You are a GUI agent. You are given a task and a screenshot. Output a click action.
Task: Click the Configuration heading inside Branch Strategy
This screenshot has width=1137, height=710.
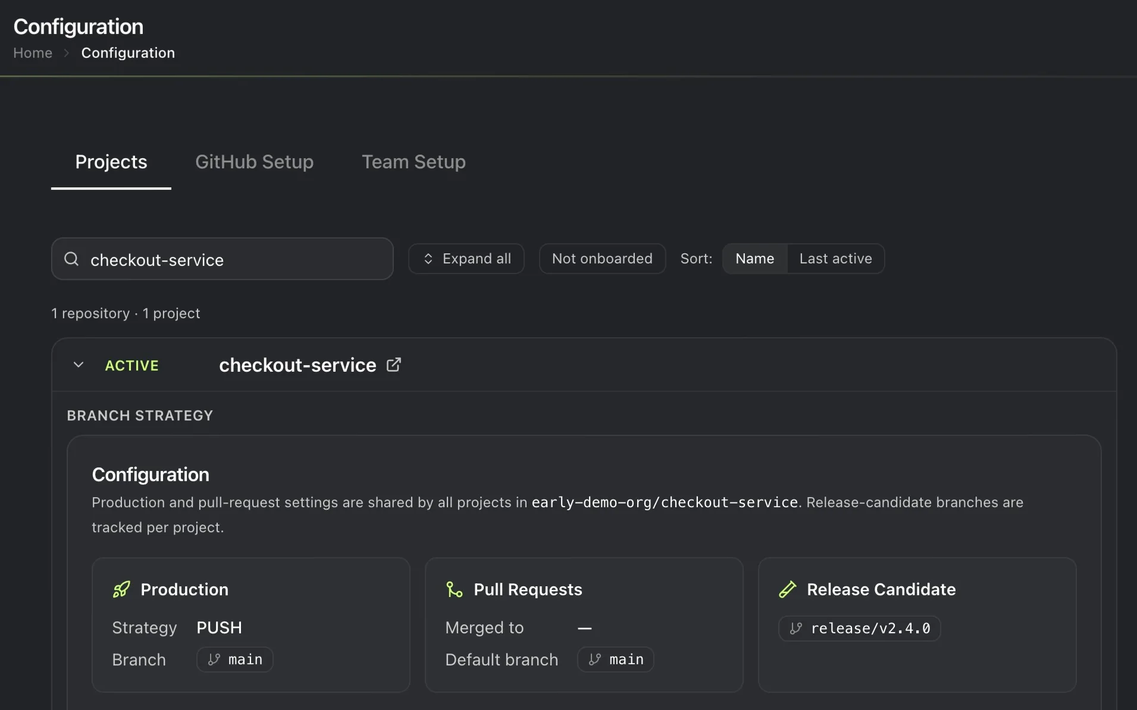click(x=151, y=475)
